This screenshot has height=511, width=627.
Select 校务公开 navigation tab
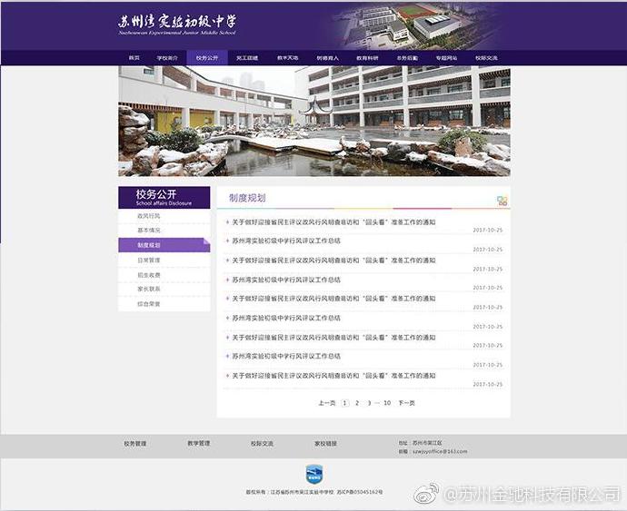pos(207,57)
